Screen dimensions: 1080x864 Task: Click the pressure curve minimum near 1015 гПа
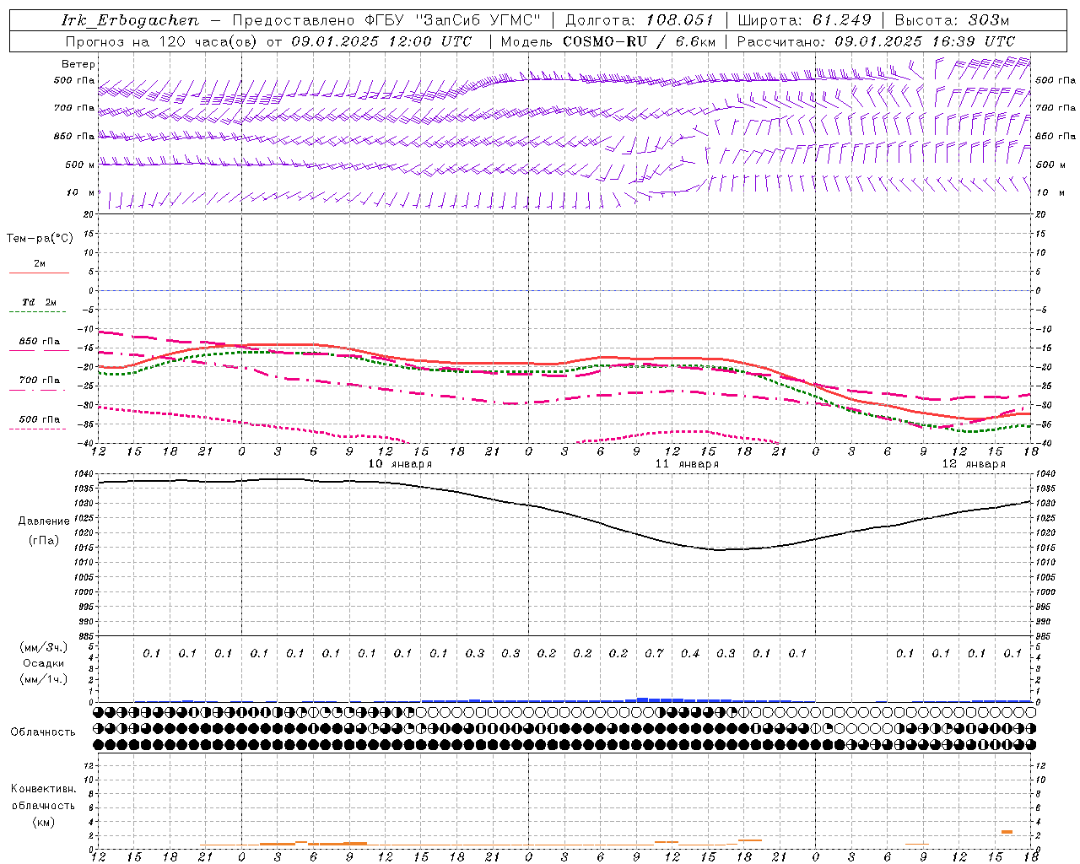tap(720, 550)
